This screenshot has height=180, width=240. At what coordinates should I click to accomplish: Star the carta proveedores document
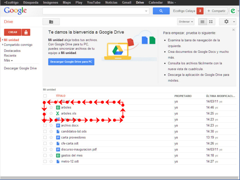pyautogui.click(x=51, y=137)
